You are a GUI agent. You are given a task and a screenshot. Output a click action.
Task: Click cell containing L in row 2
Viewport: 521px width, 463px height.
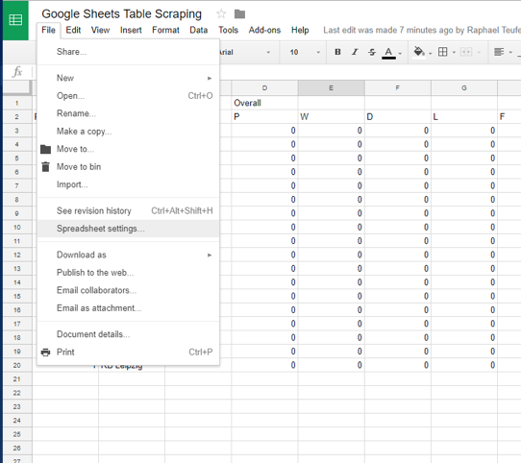click(464, 117)
